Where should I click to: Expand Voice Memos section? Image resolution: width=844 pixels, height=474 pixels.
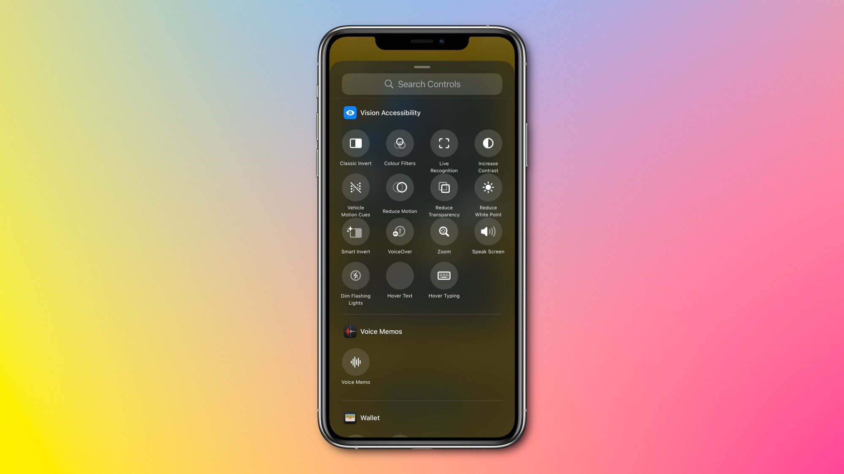coord(381,332)
